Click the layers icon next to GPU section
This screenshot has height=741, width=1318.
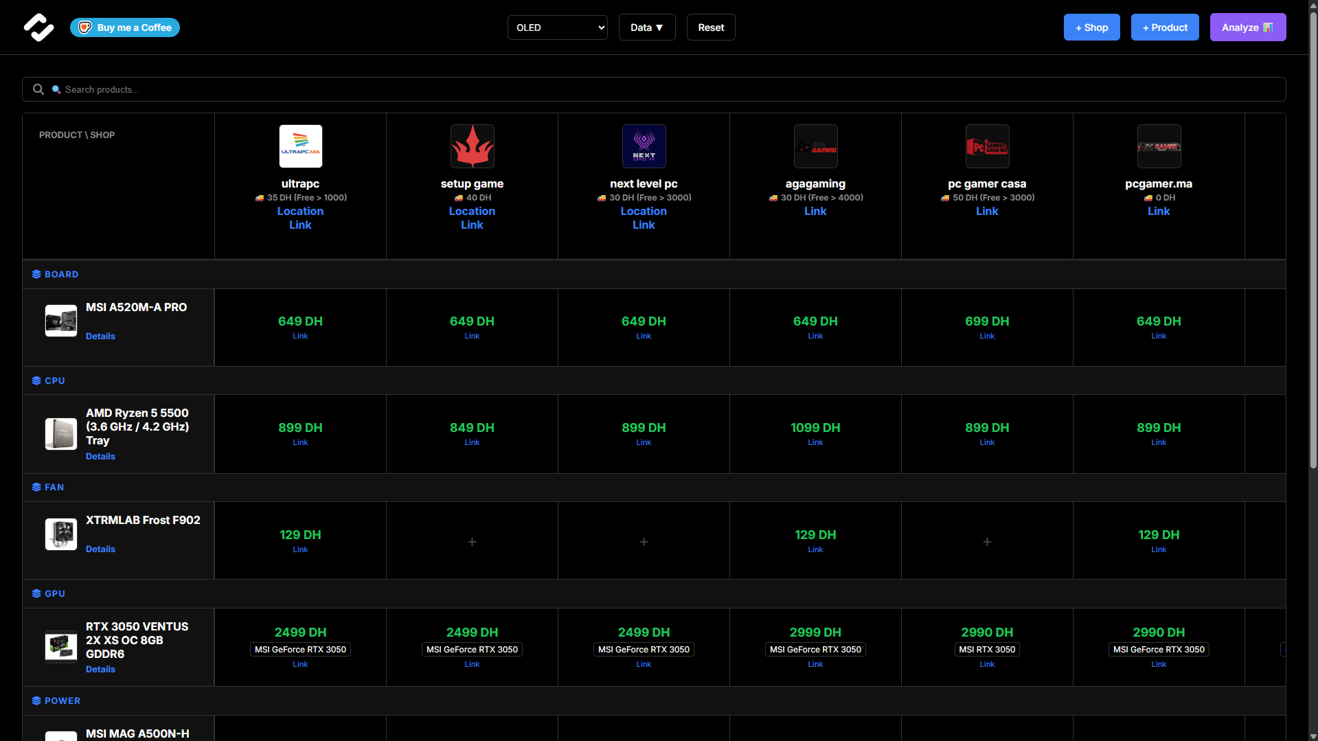35,593
